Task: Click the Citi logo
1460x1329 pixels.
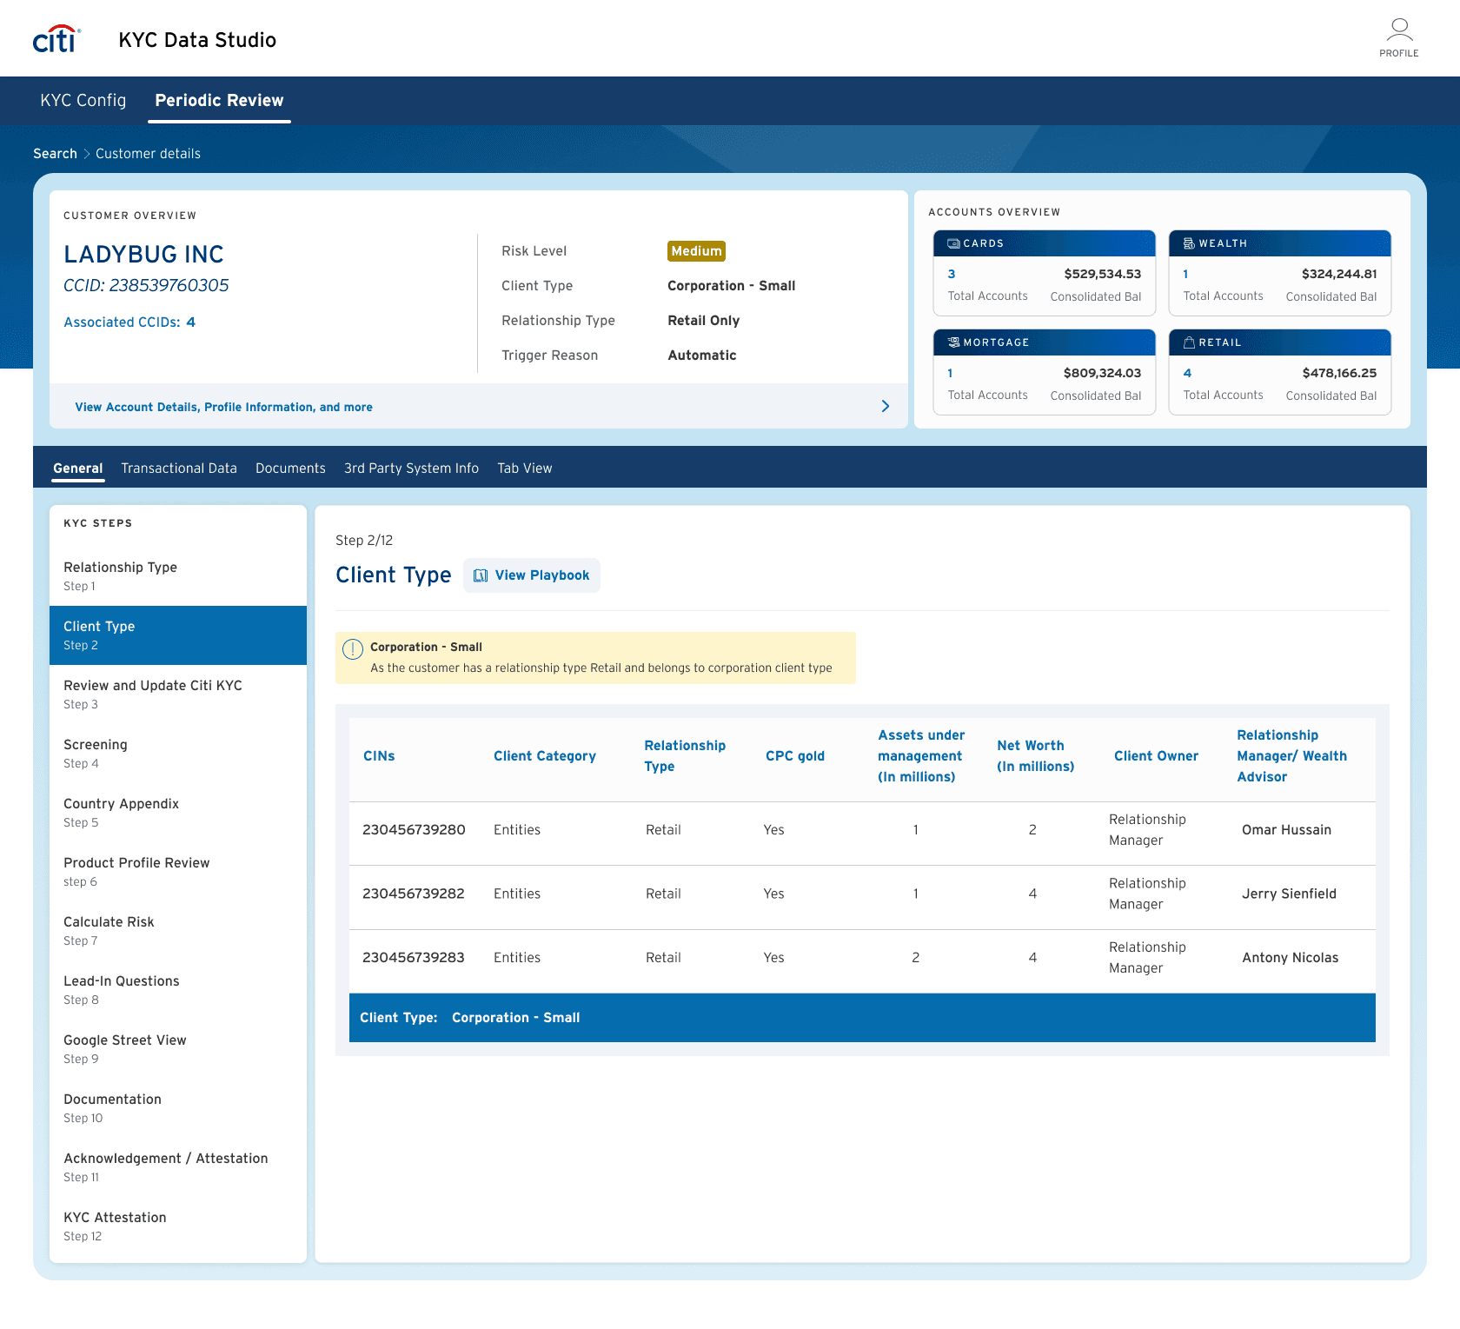Action: pos(56,39)
